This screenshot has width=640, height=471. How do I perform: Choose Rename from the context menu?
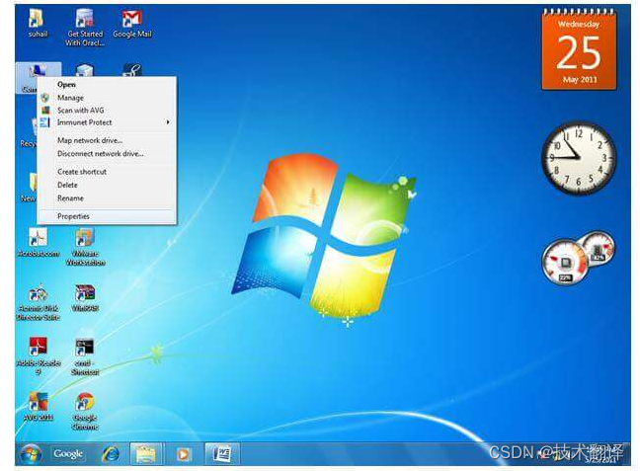pyautogui.click(x=107, y=197)
